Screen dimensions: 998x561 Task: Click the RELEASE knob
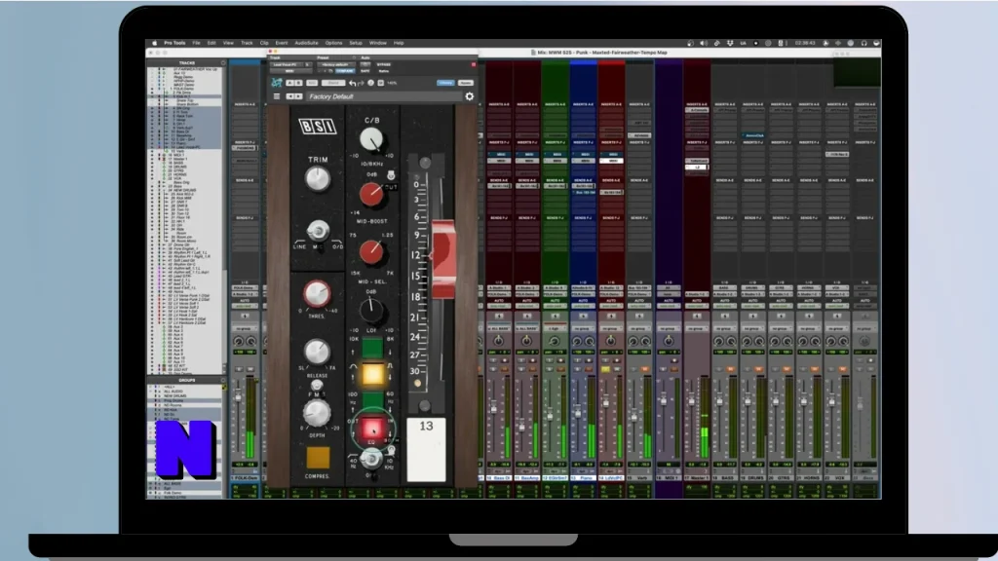click(317, 352)
